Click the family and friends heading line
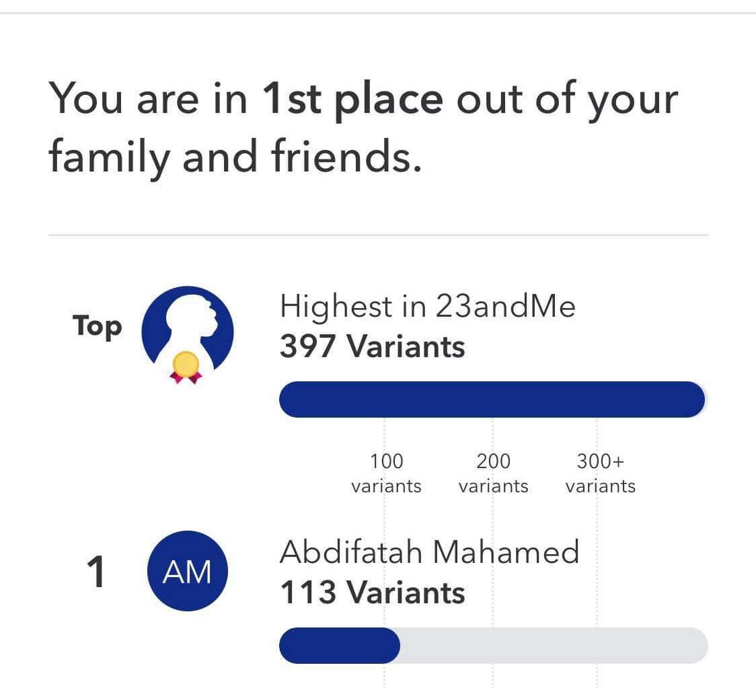 point(235,157)
